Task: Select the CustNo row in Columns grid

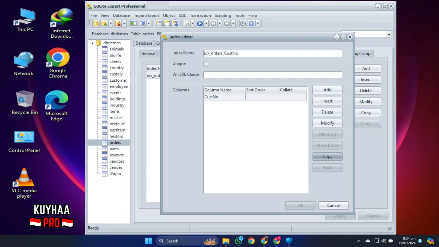Action: [255, 97]
